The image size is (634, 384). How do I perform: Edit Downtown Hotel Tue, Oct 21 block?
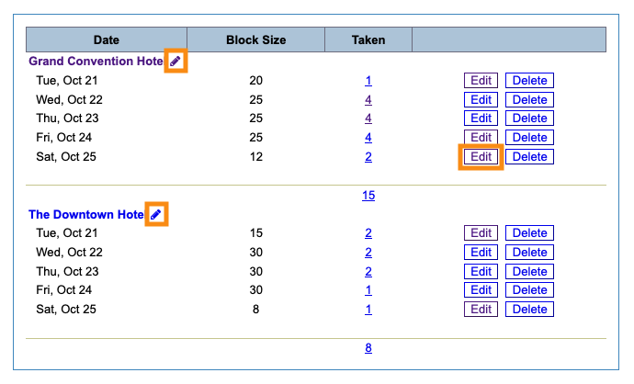click(x=481, y=233)
